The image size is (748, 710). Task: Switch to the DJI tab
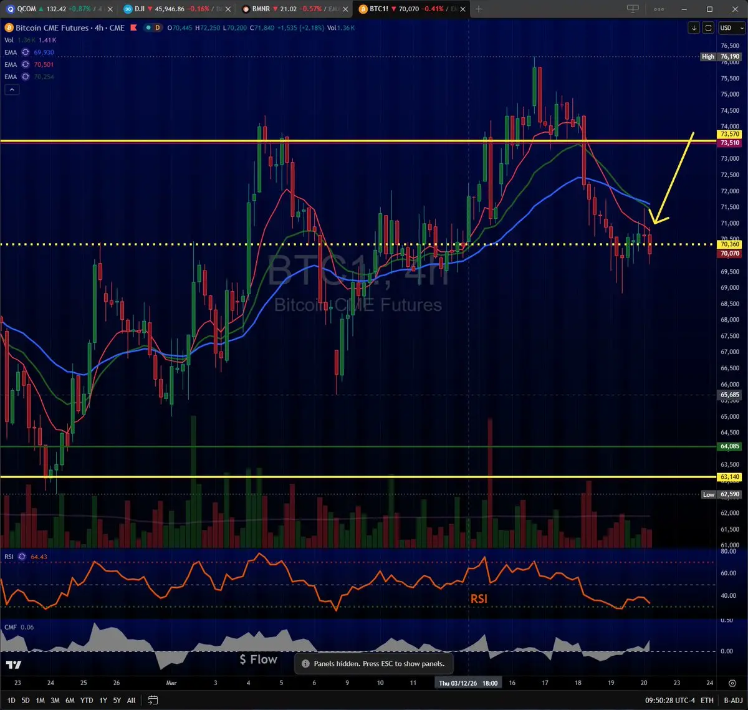point(177,9)
